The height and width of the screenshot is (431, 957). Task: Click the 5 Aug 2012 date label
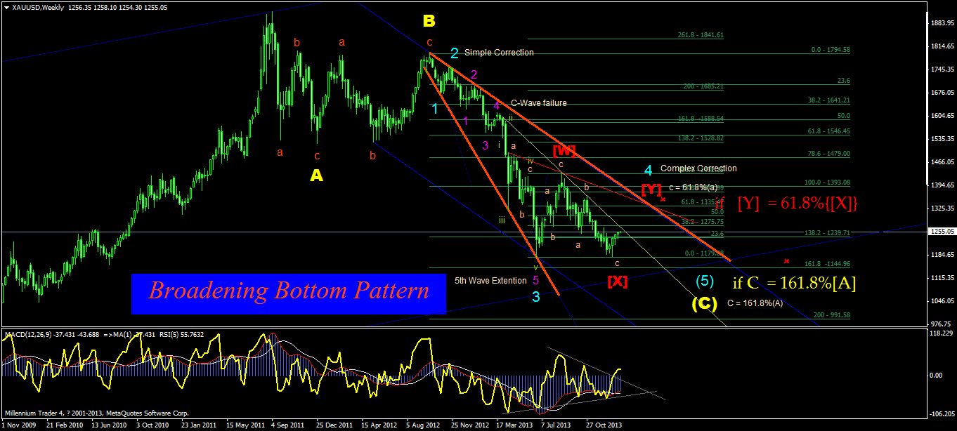click(424, 425)
